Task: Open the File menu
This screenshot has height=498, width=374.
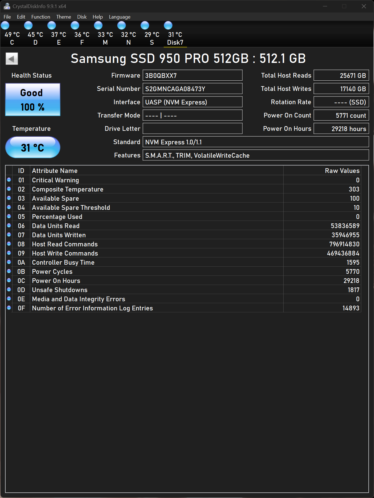Action: [x=7, y=17]
